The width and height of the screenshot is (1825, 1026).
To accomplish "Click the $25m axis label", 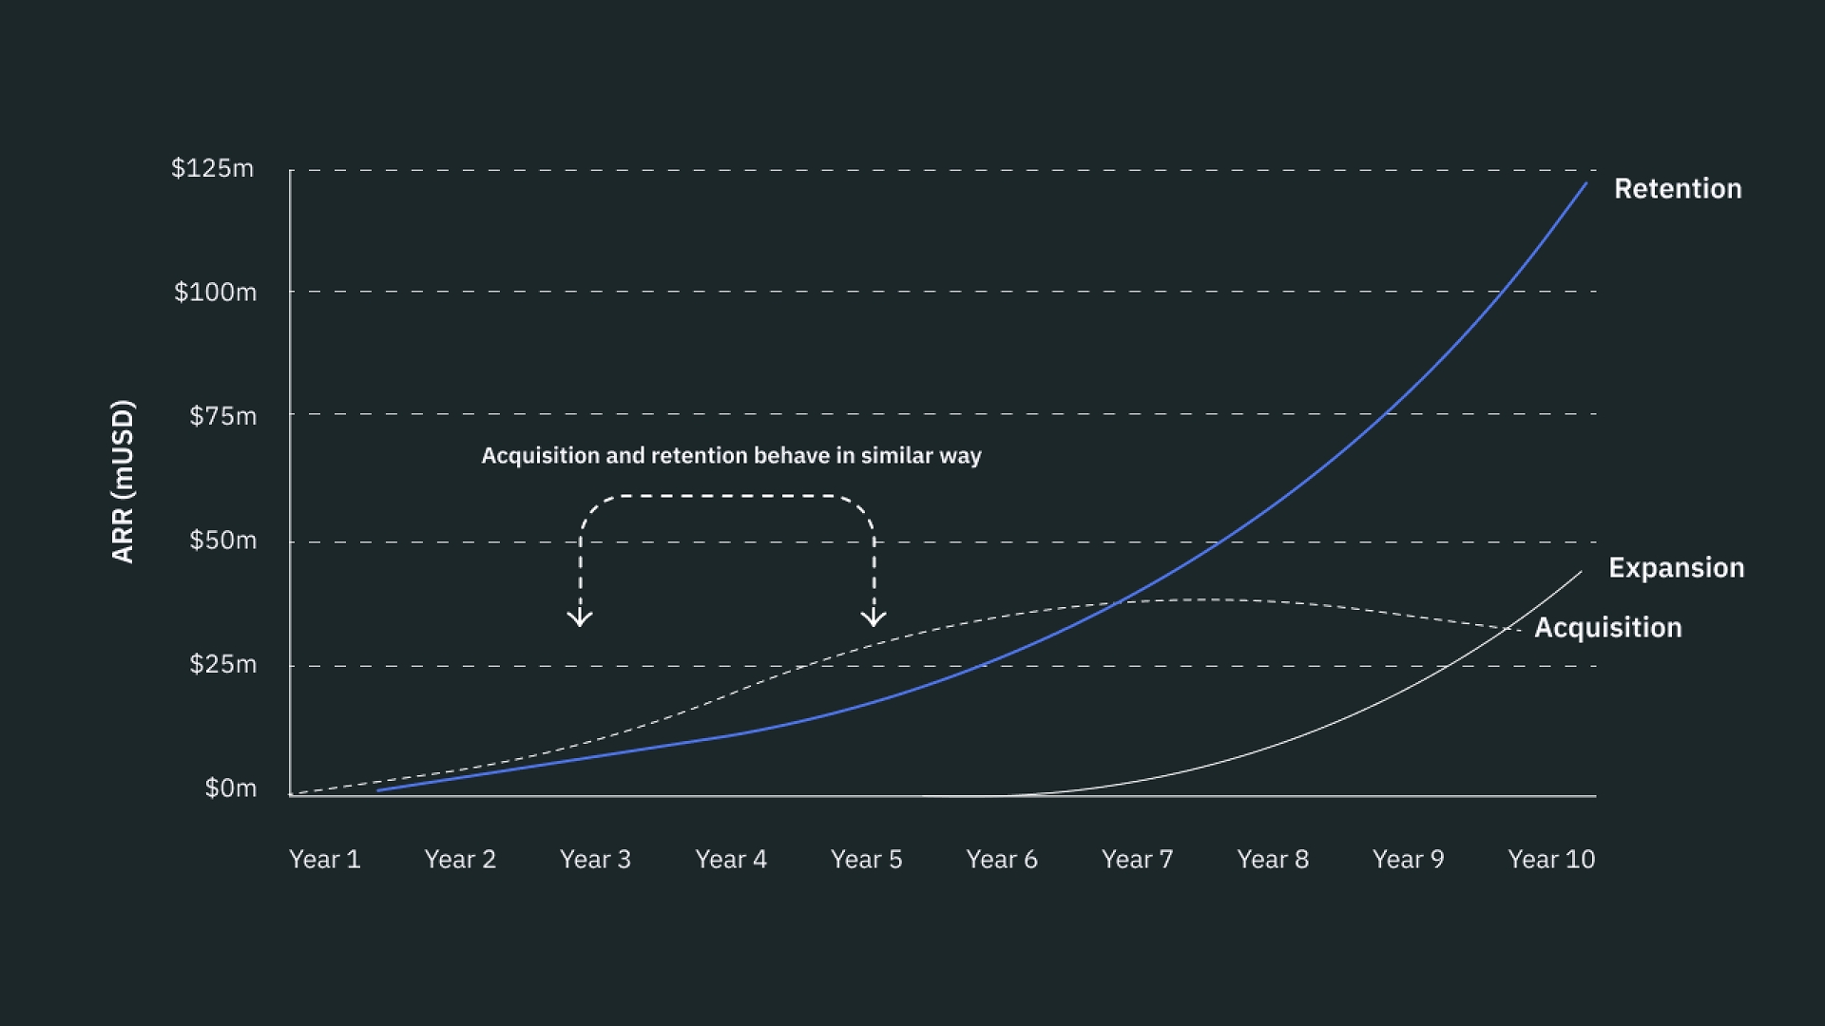I will click(222, 664).
